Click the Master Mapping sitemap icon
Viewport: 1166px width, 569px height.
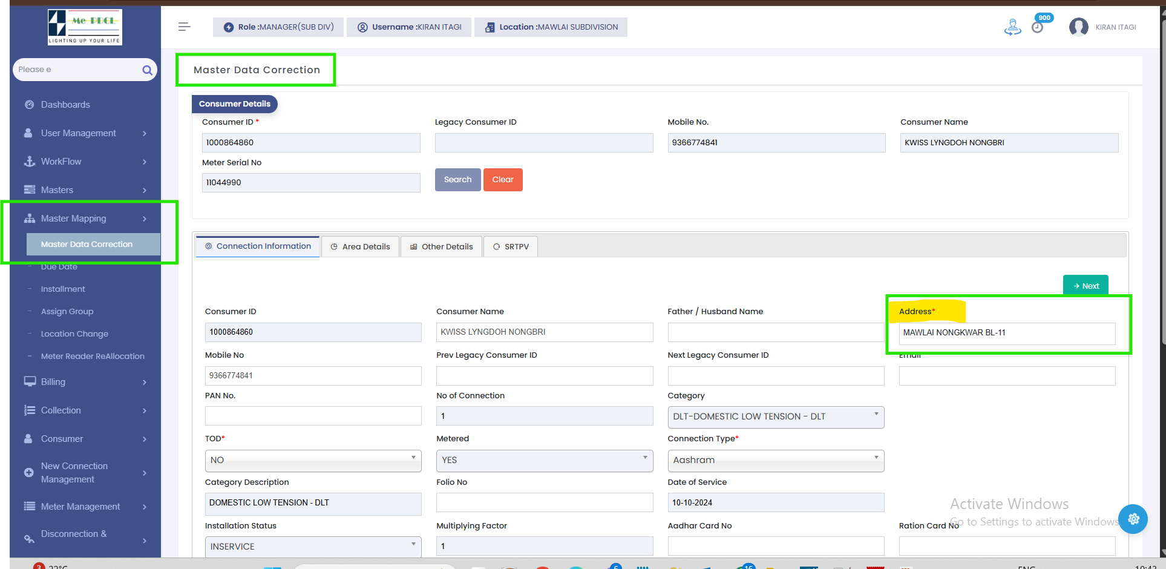coord(29,219)
